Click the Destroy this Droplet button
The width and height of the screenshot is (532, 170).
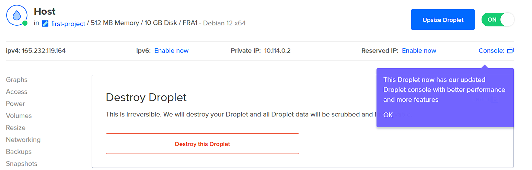[203, 144]
